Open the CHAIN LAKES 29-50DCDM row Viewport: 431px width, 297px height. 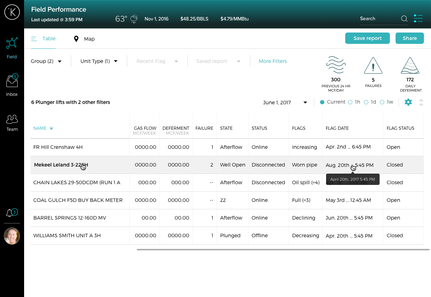(227, 182)
